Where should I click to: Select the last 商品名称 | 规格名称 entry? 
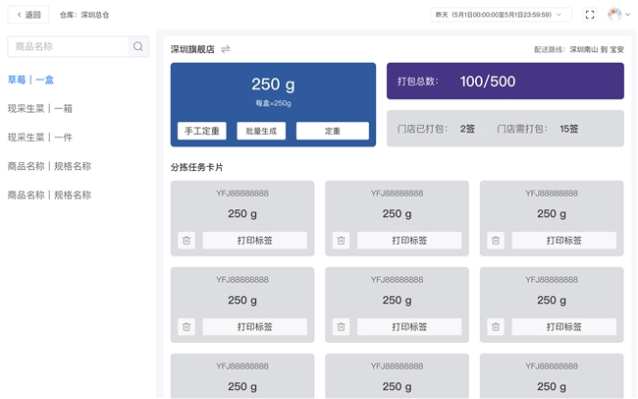point(49,196)
